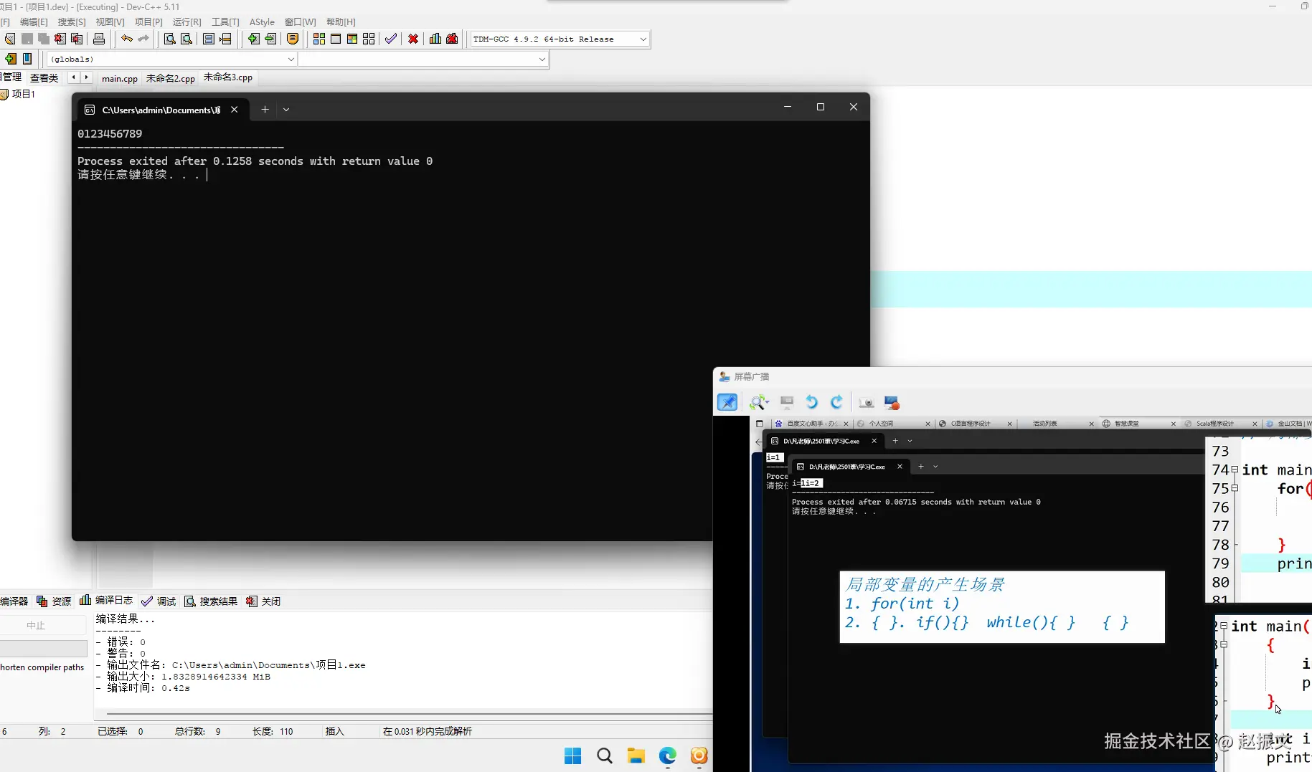Open tab dropdown of the inner 学习C.exe console

point(935,467)
